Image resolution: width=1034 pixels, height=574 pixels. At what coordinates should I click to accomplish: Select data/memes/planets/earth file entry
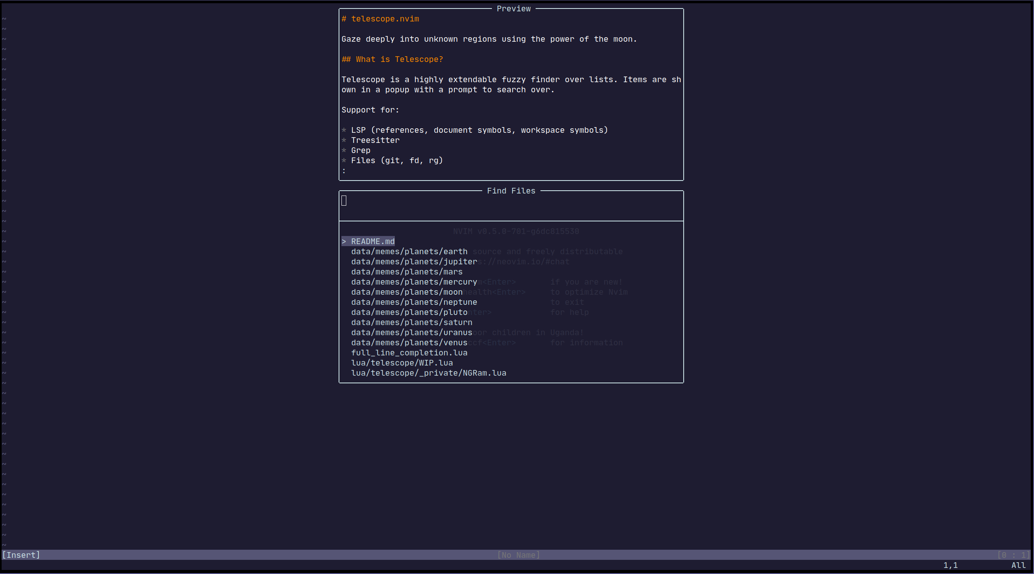409,252
